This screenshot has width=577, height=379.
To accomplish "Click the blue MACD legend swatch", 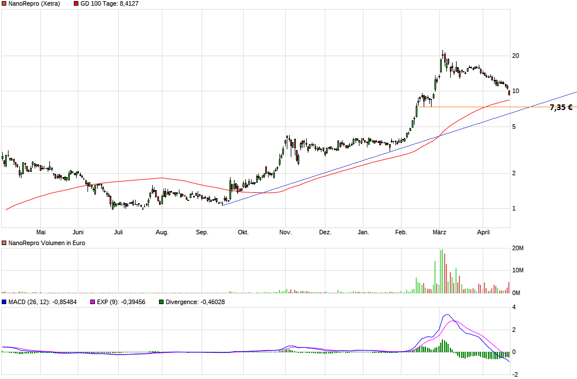I will click(4, 302).
